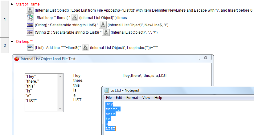Open the Help menu in Notepad
The height and width of the screenshot is (135, 254).
coord(158,98)
